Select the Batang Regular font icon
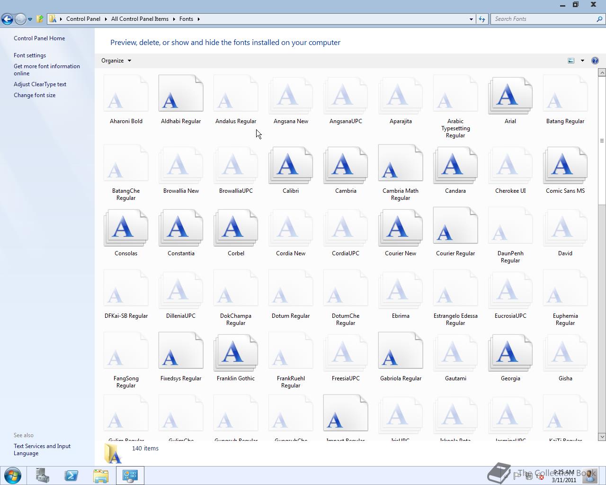 [565, 94]
